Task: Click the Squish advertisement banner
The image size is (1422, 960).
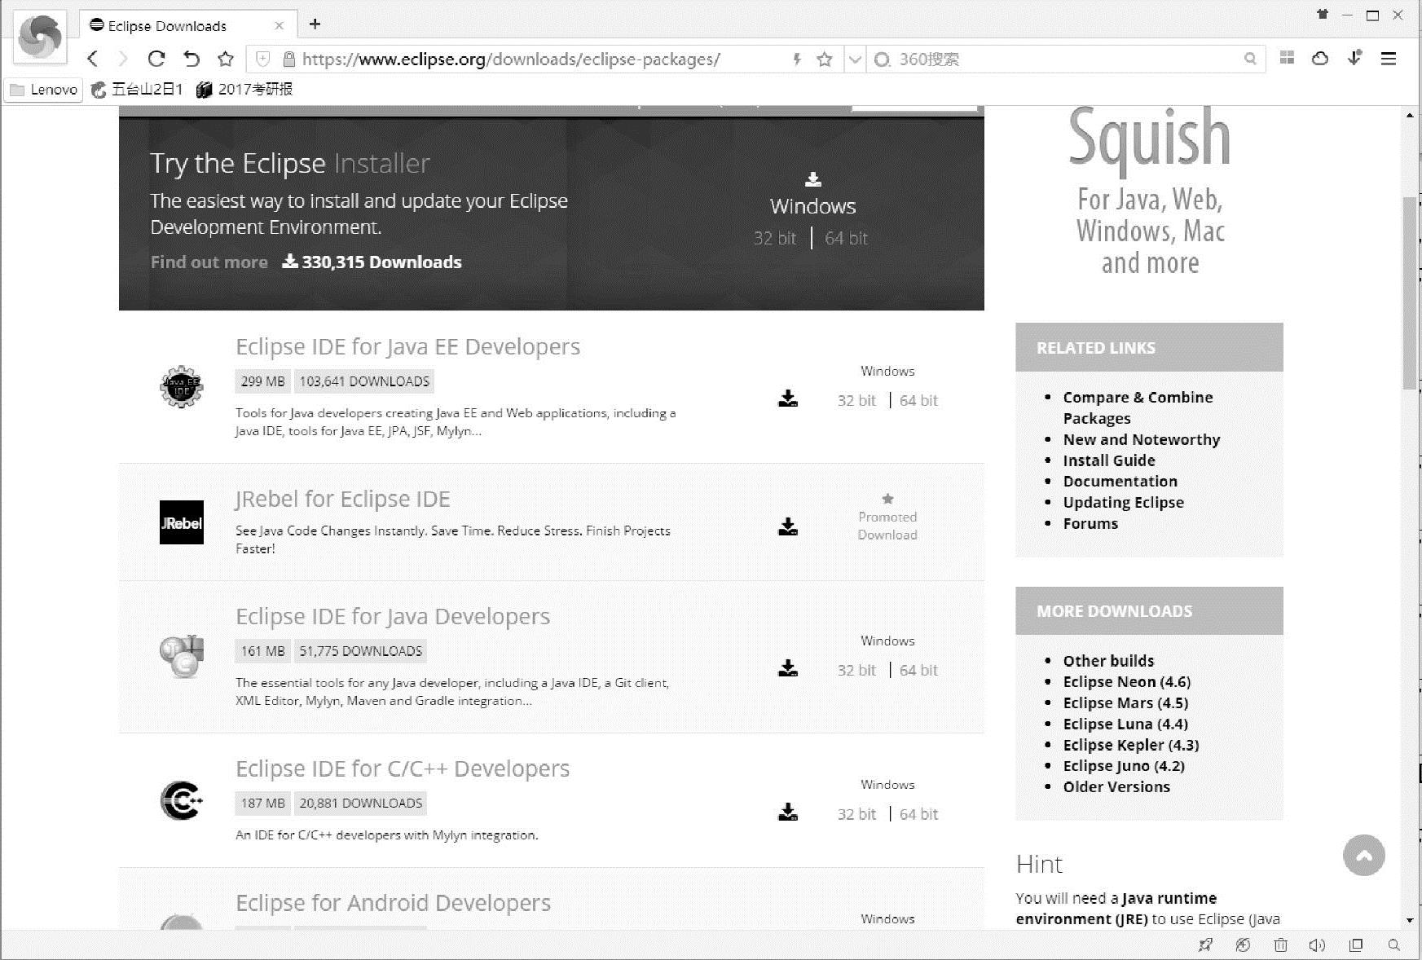Action: click(1149, 194)
